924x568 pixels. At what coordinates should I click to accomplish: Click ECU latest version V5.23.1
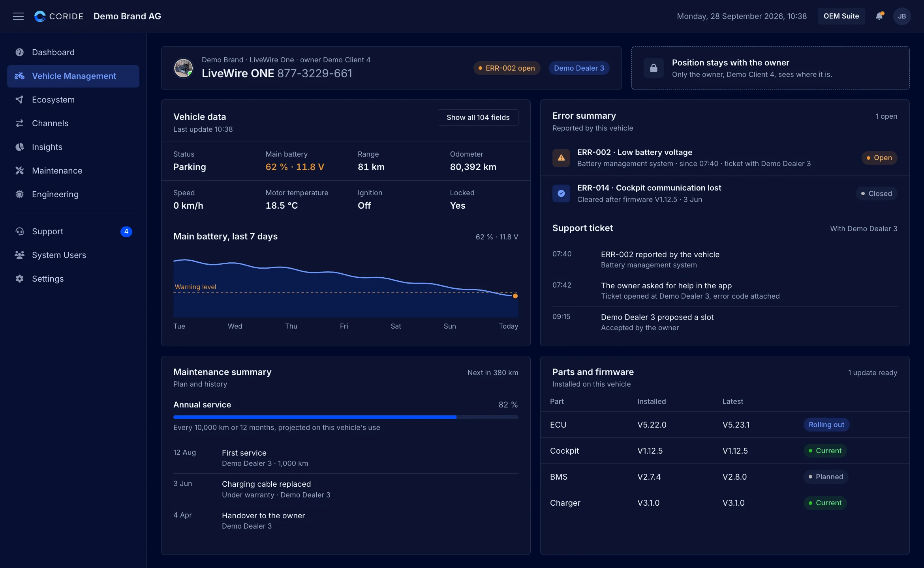pos(736,425)
